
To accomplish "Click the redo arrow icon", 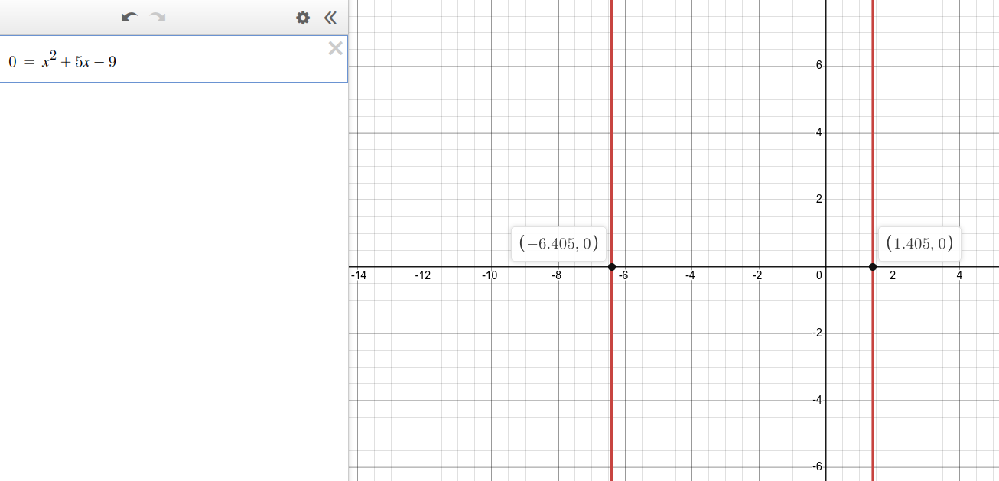I will (158, 17).
